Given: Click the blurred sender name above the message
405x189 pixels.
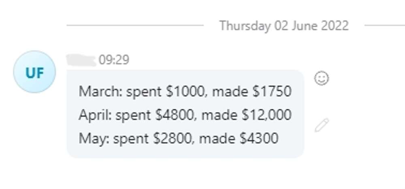Looking at the screenshot, I should 81,60.
